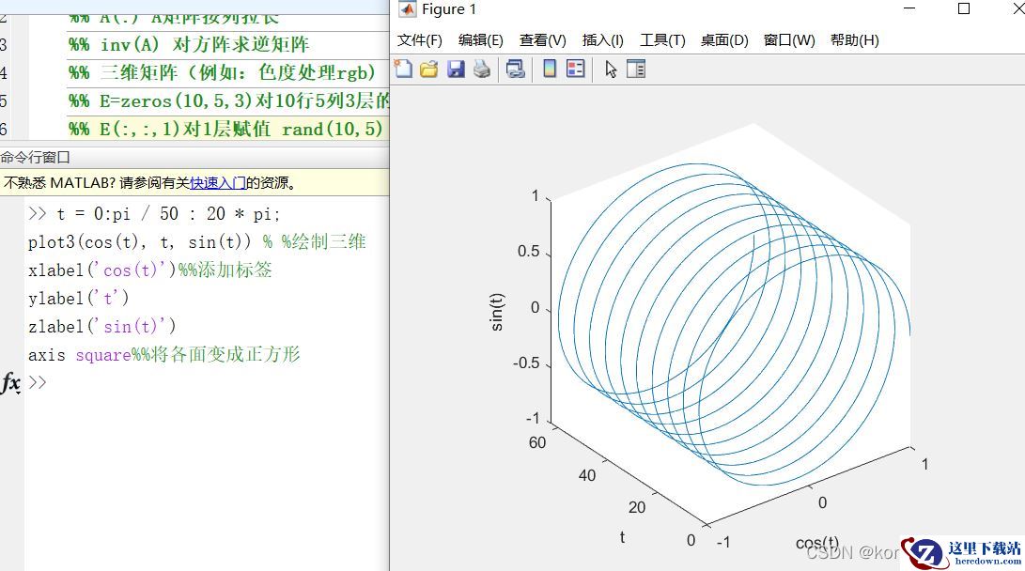Screen dimensions: 1025x571
Task: Open the 帮助(H) menu
Action: (854, 40)
